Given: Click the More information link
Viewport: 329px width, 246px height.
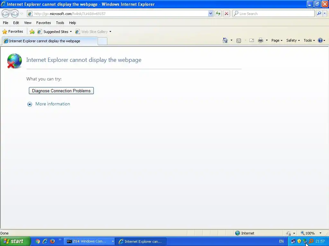Looking at the screenshot, I should point(53,104).
